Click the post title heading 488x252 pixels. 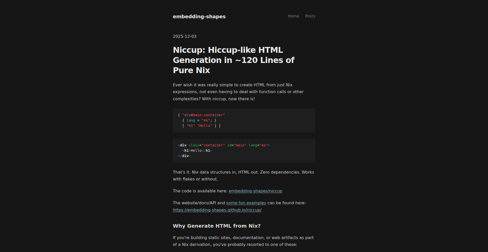pyautogui.click(x=233, y=60)
